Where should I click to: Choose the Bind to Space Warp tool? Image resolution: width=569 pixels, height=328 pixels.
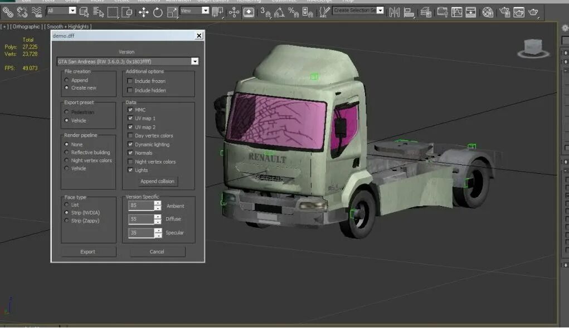[x=37, y=12]
